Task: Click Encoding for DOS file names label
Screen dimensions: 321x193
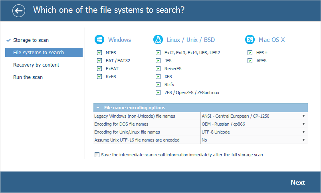Action: (121, 124)
